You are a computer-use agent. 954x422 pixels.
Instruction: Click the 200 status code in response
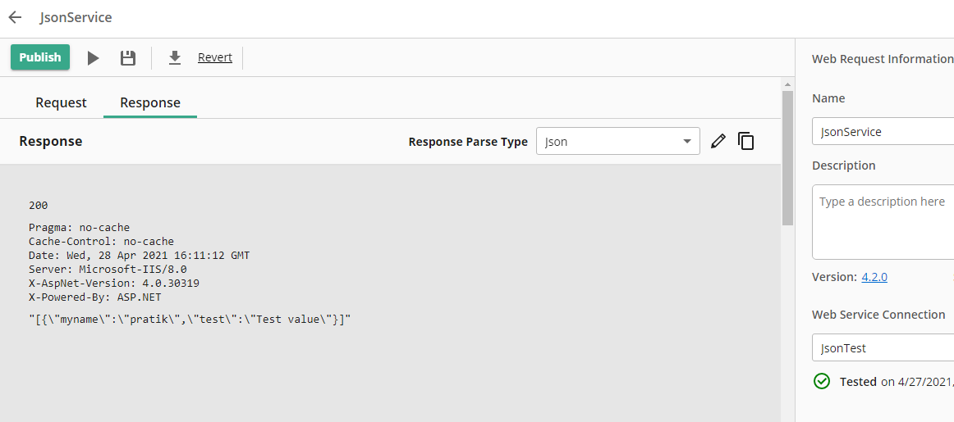pyautogui.click(x=39, y=206)
